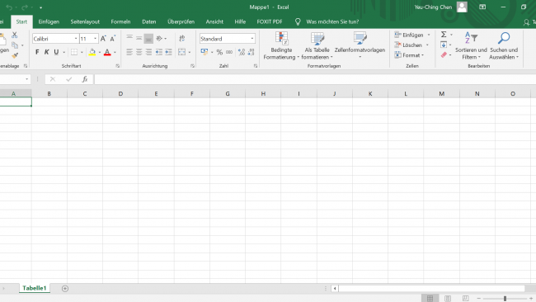536x302 pixels.
Task: Click insert function fx icon
Action: [x=85, y=79]
